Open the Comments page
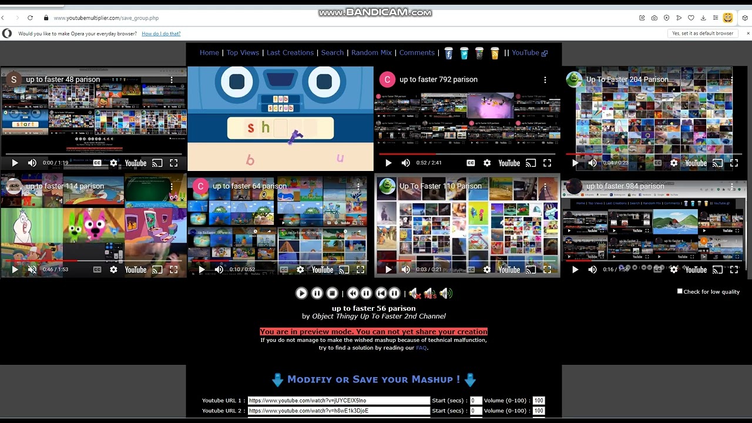The image size is (752, 423). pyautogui.click(x=417, y=53)
